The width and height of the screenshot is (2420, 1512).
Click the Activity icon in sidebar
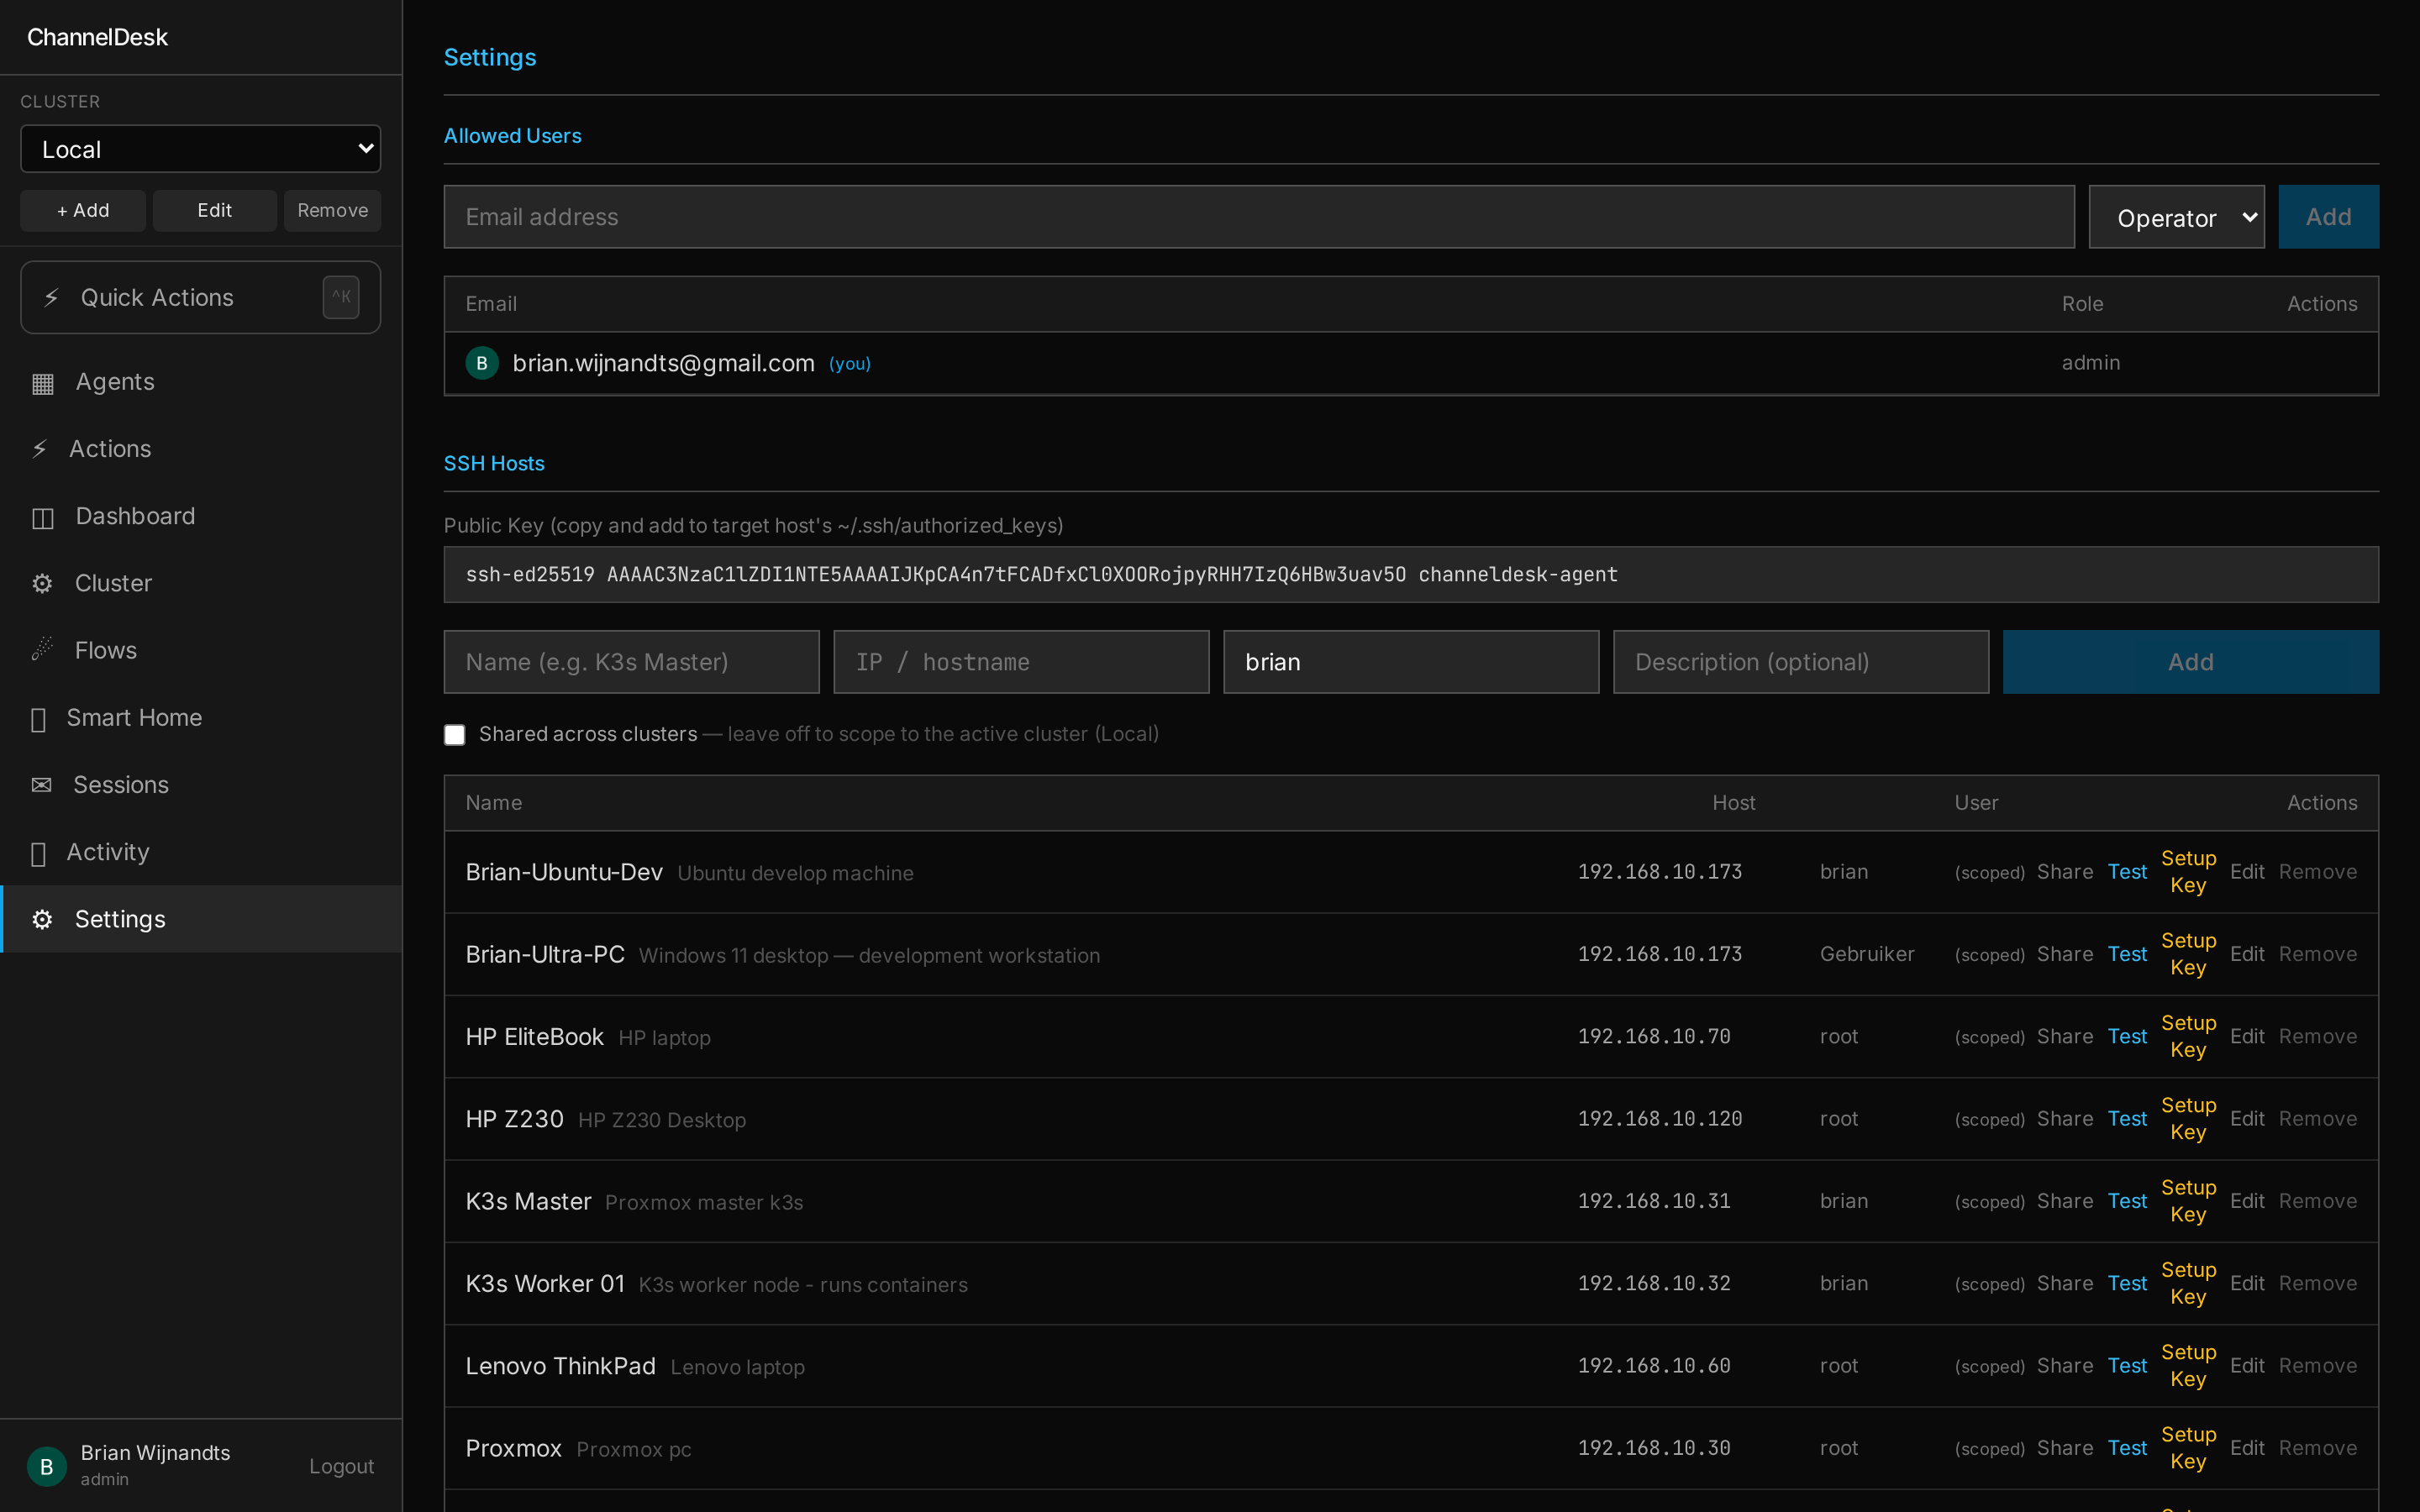pyautogui.click(x=38, y=853)
